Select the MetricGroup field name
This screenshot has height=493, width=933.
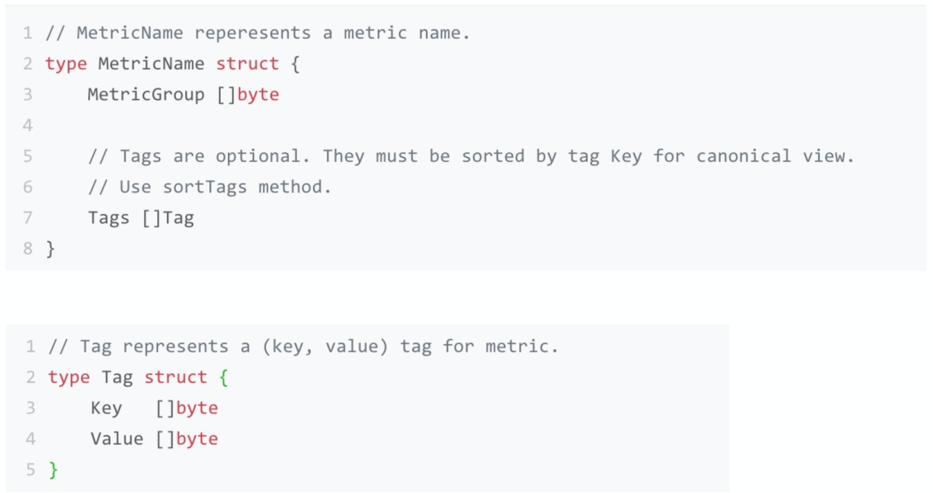coord(146,95)
